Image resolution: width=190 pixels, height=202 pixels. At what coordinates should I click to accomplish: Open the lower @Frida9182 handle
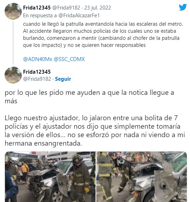37,79
